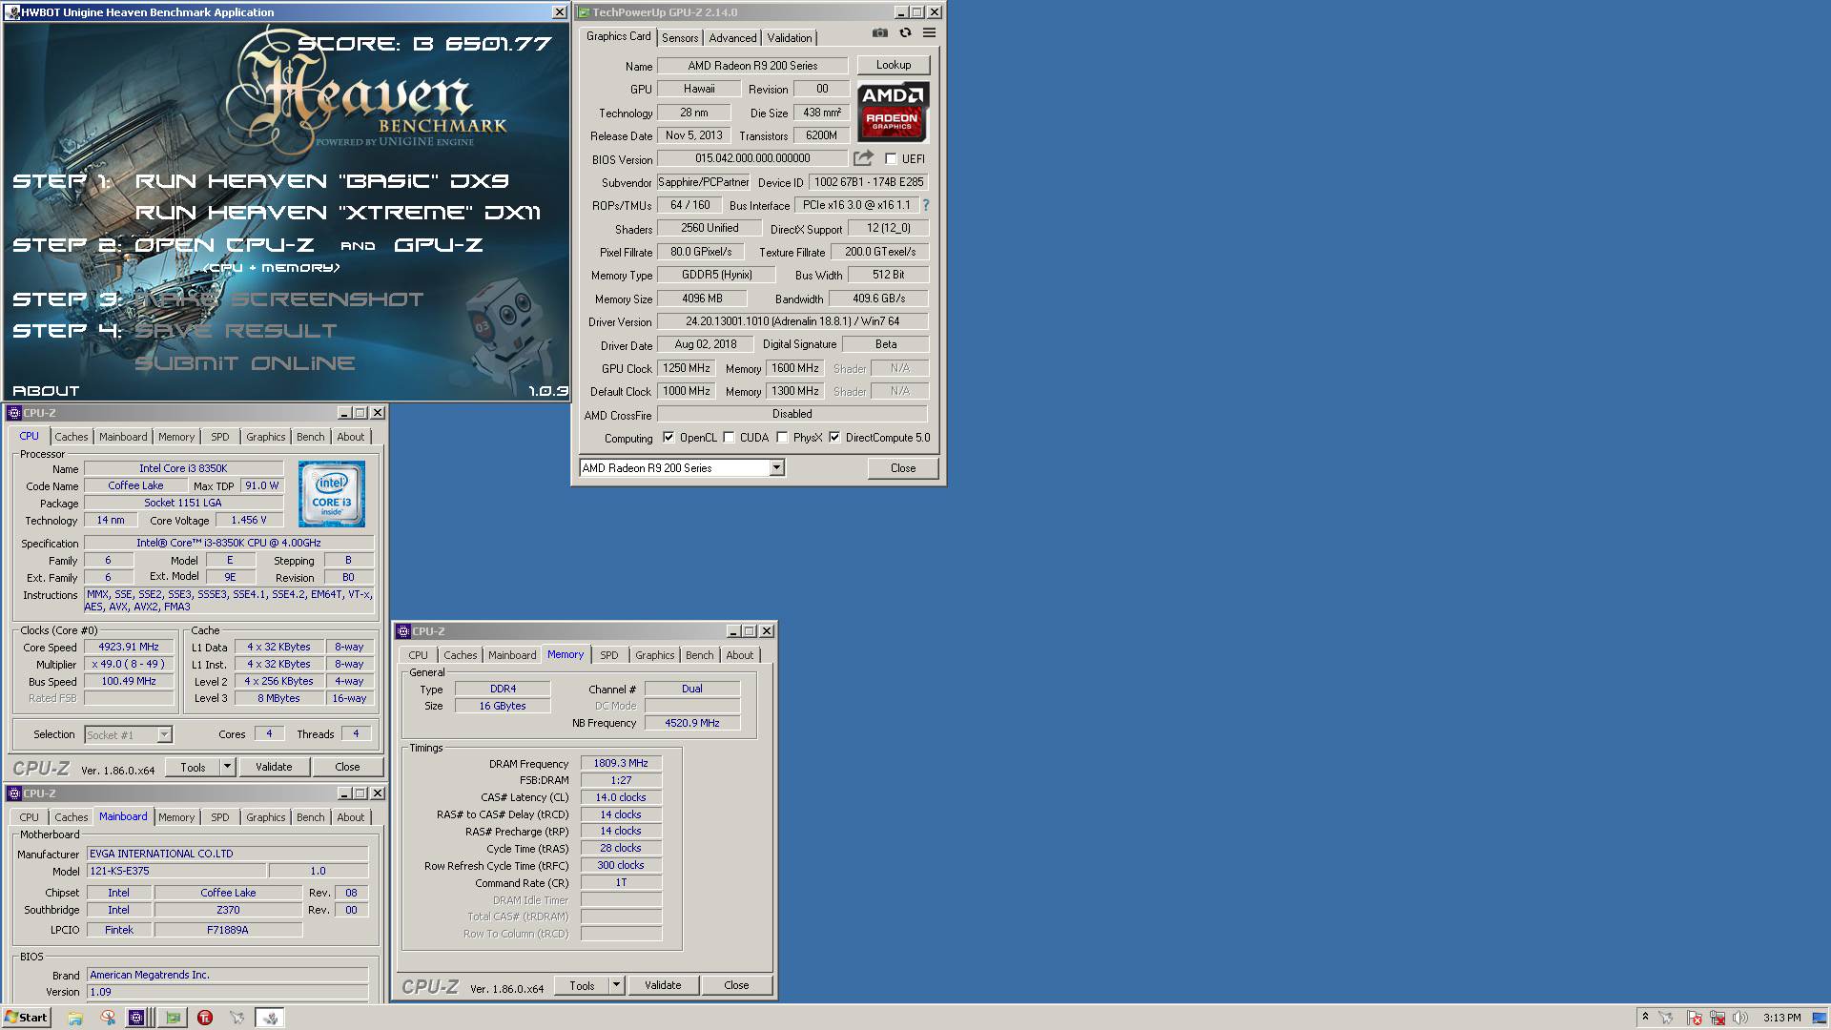Toggle the CUDA checkbox
The height and width of the screenshot is (1030, 1831).
pos(729,438)
